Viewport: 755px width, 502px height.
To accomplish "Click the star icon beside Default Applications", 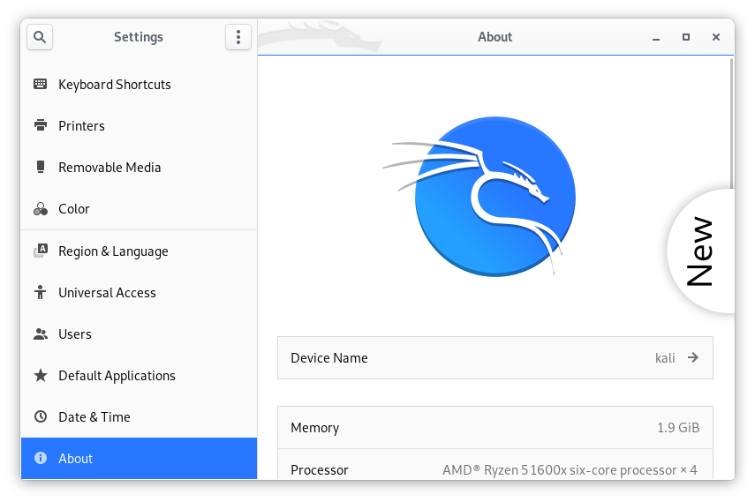I will [41, 375].
